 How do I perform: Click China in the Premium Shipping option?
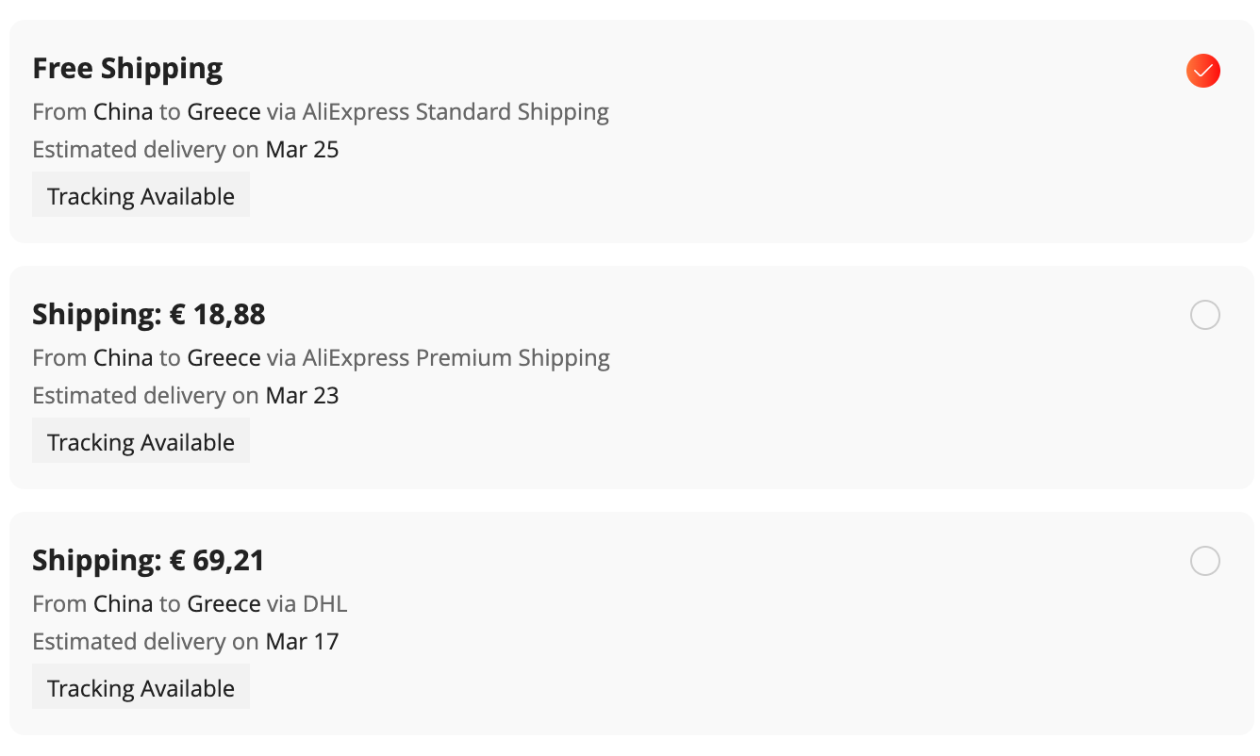click(123, 358)
